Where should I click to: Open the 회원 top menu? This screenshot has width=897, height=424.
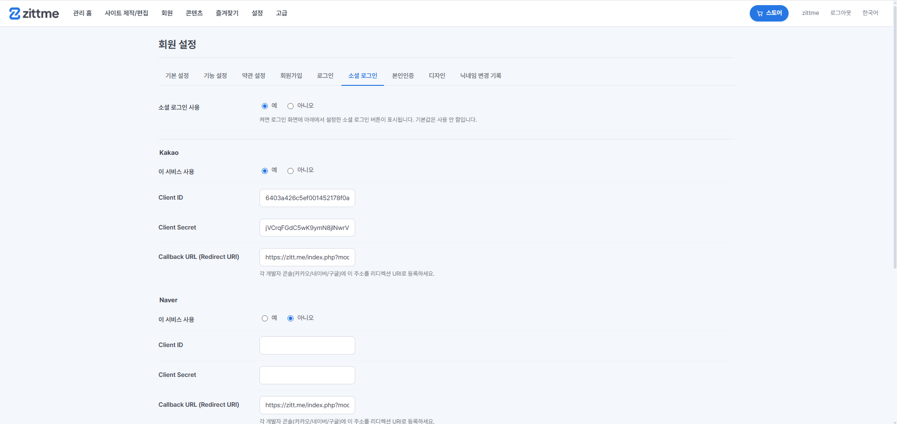click(167, 13)
